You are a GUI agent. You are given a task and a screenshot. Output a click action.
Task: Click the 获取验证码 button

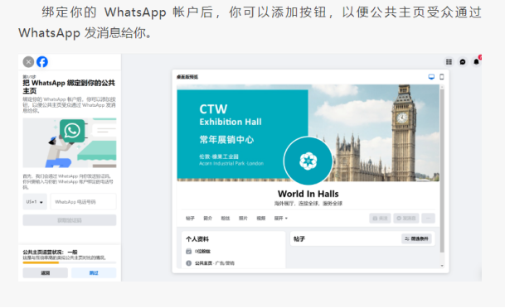(x=70, y=220)
